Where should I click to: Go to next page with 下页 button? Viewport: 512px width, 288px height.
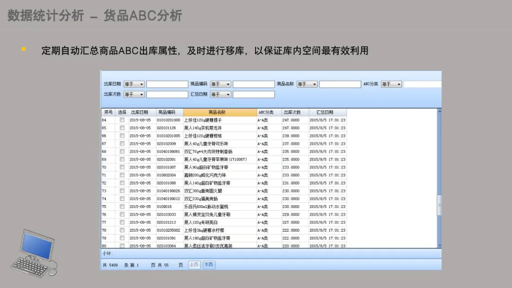coord(209,265)
